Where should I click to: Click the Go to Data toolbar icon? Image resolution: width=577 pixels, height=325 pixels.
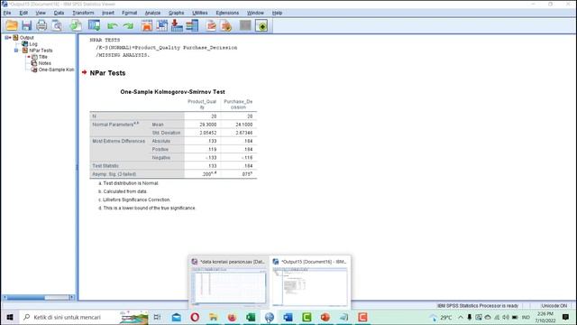pyautogui.click(x=146, y=25)
